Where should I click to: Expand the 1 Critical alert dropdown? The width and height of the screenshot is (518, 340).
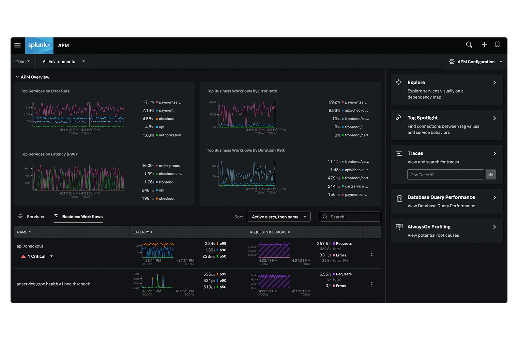pos(51,256)
